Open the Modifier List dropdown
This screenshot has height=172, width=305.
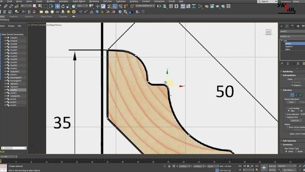point(292,36)
